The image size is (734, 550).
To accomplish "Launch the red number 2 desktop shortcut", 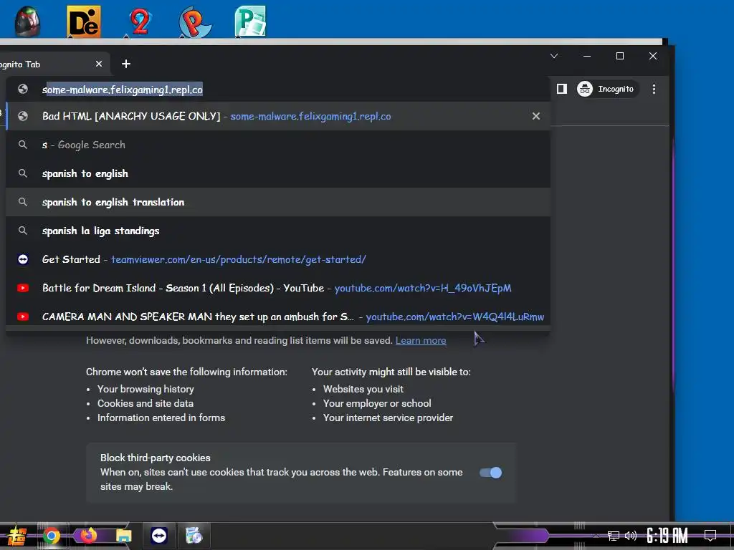I will click(x=139, y=21).
